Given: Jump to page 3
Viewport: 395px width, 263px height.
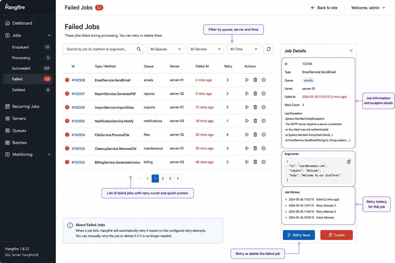Looking at the screenshot, I should (170, 179).
